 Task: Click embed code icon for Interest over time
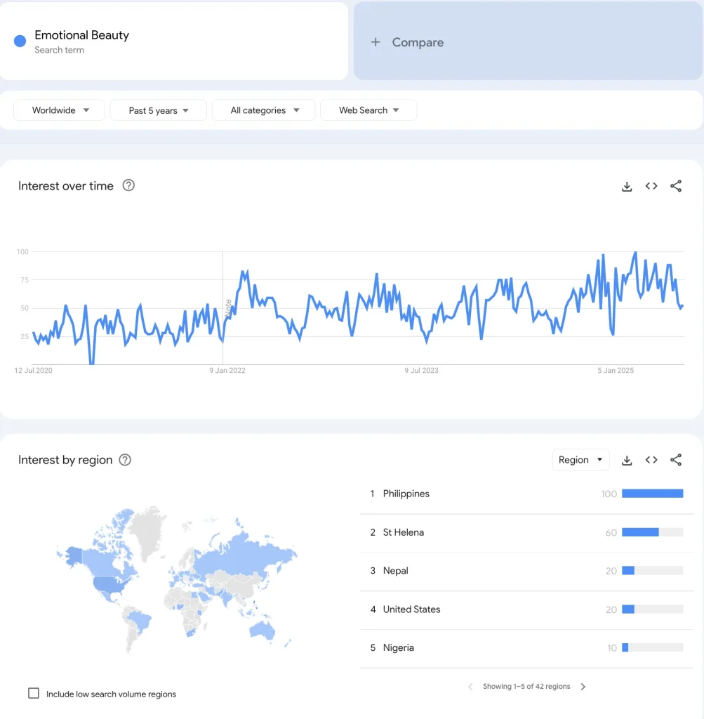[x=651, y=186]
